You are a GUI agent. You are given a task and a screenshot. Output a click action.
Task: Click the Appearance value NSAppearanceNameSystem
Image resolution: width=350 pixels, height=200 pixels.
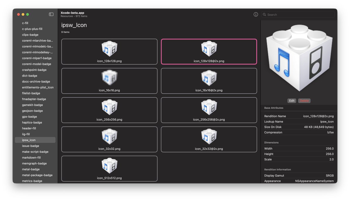click(x=314, y=181)
